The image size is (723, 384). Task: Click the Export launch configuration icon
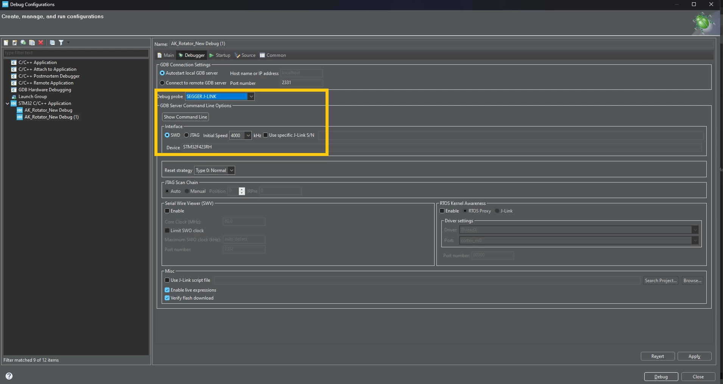23,42
